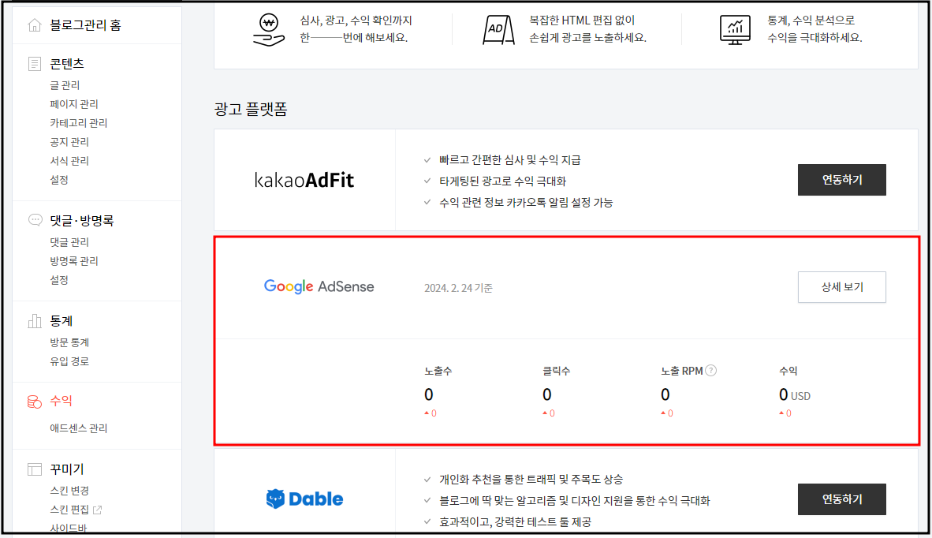Click the won coin hand icon
The height and width of the screenshot is (538, 932).
[x=269, y=29]
